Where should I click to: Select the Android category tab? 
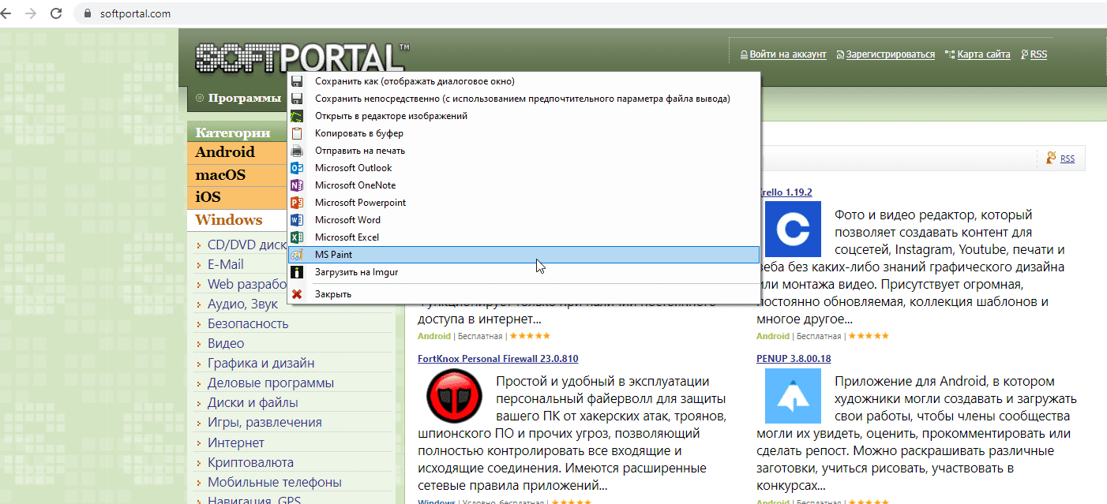(237, 152)
